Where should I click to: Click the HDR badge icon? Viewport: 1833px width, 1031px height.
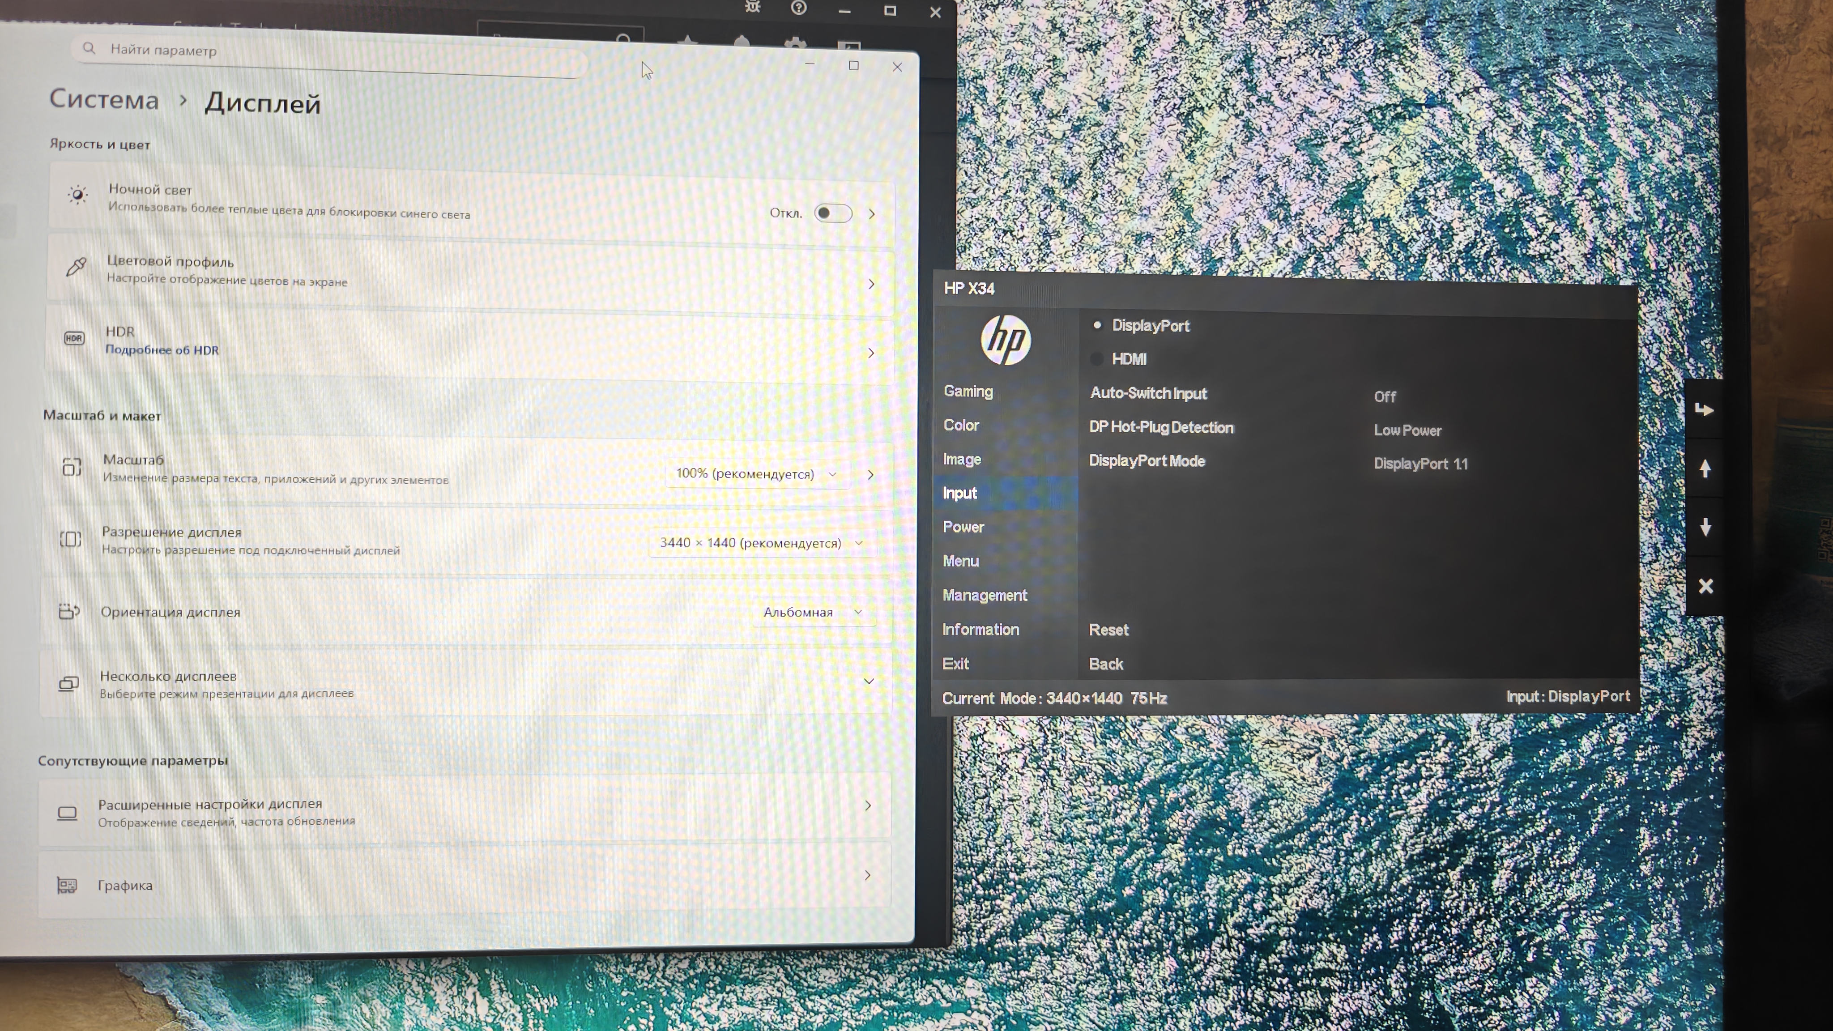pos(74,339)
